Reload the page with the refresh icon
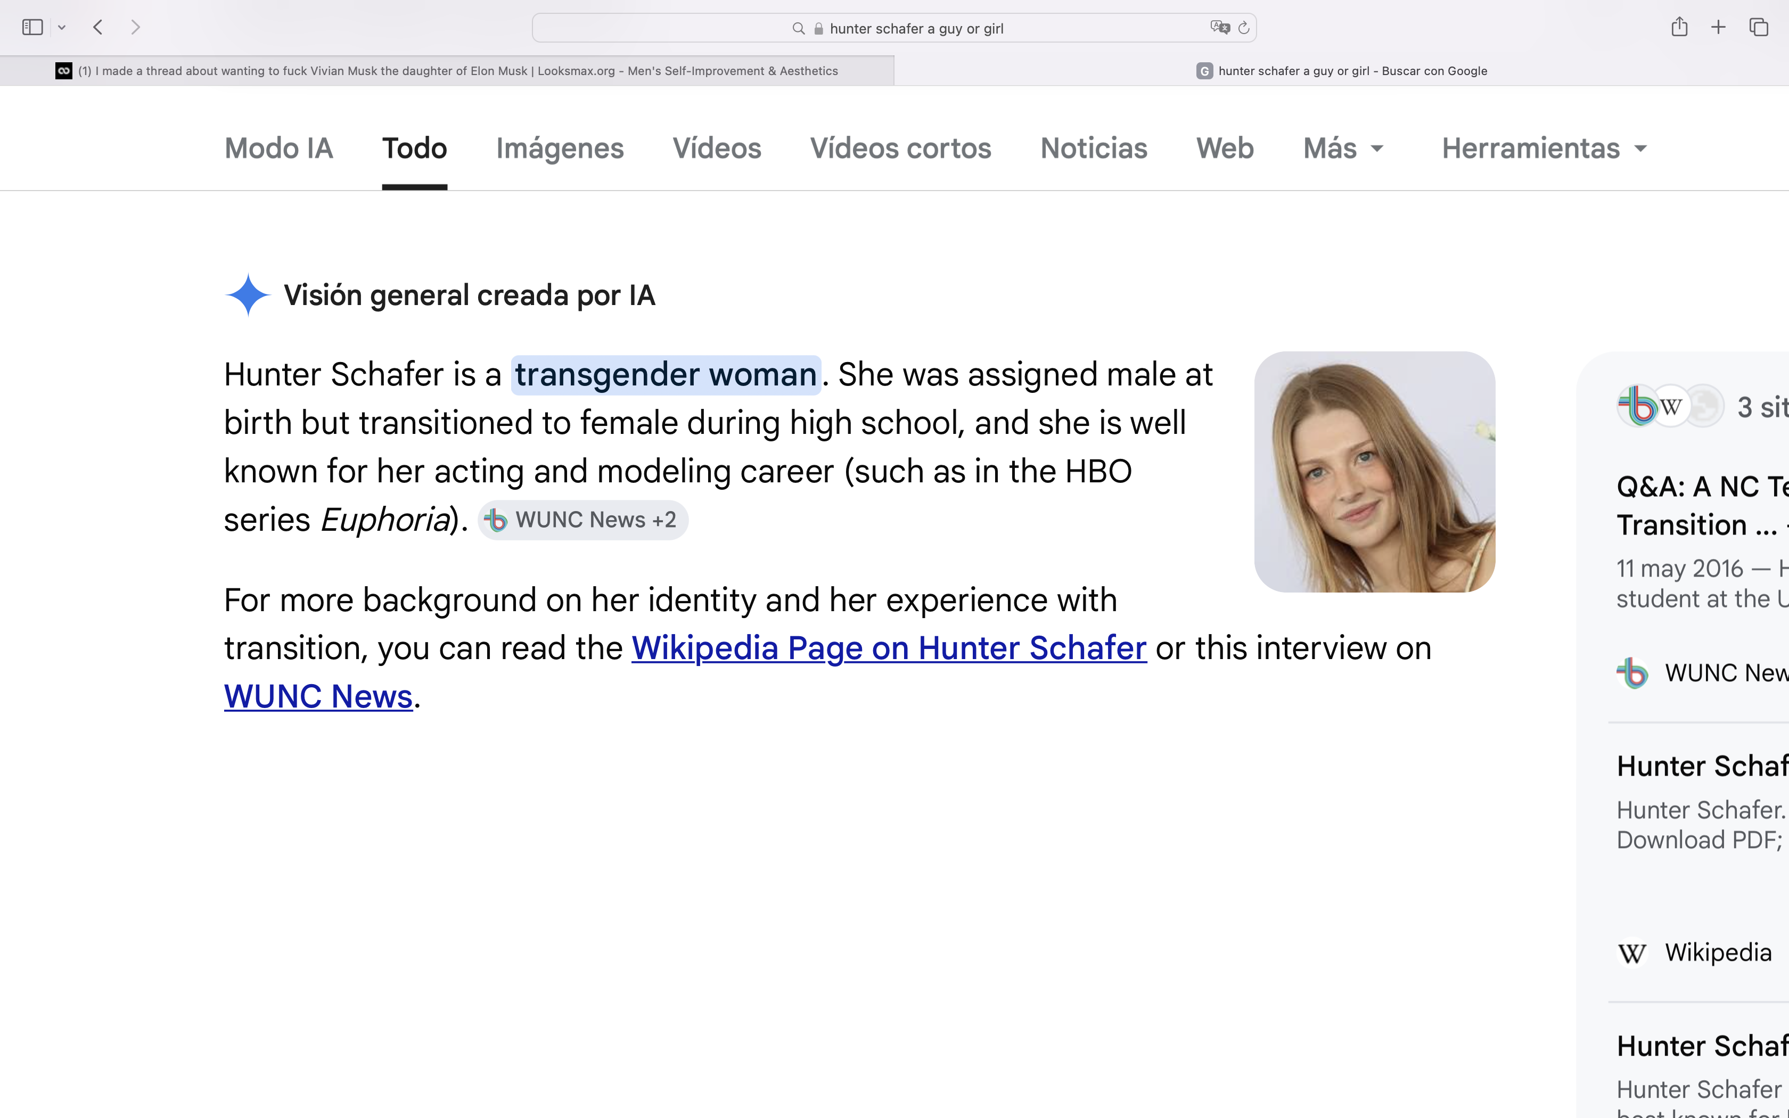Image resolution: width=1789 pixels, height=1118 pixels. tap(1243, 28)
